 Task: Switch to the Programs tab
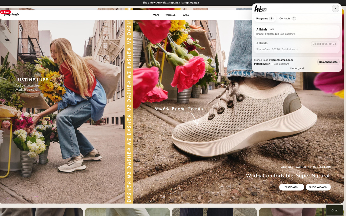click(x=265, y=18)
